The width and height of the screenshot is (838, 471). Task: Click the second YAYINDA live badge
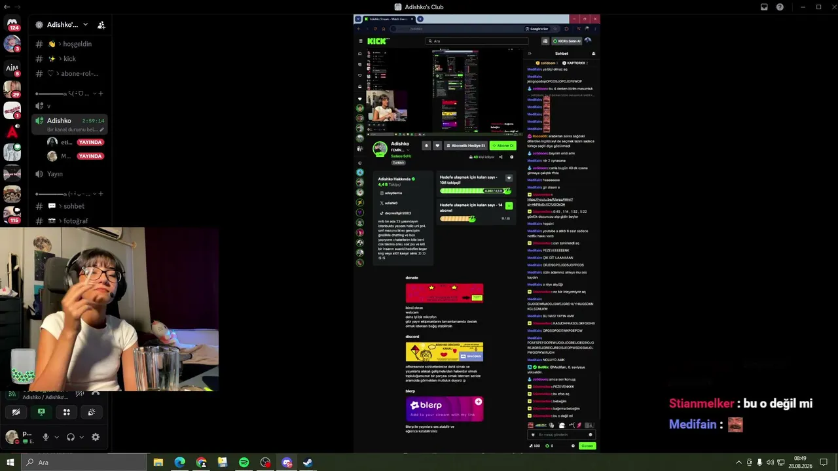tap(90, 156)
